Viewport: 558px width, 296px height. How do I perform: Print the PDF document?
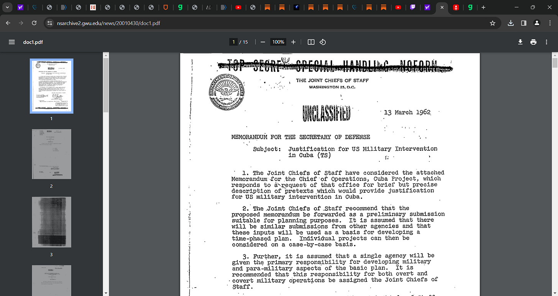pos(533,42)
